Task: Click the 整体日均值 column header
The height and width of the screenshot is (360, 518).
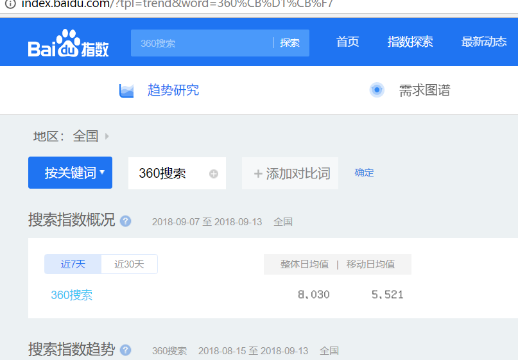Action: [305, 264]
